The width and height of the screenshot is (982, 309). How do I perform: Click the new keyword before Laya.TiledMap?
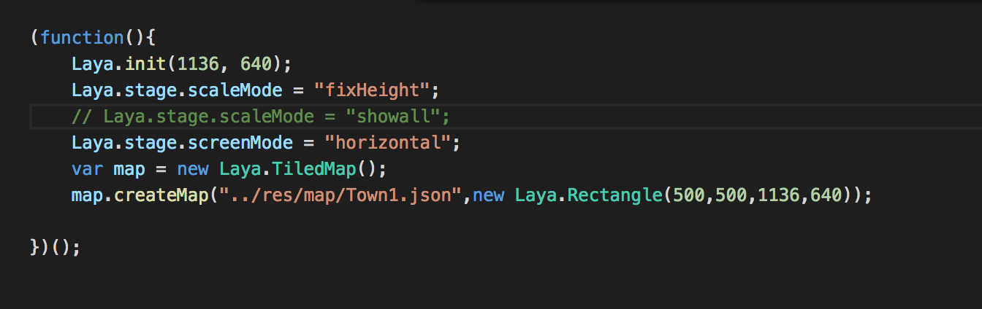pyautogui.click(x=192, y=169)
